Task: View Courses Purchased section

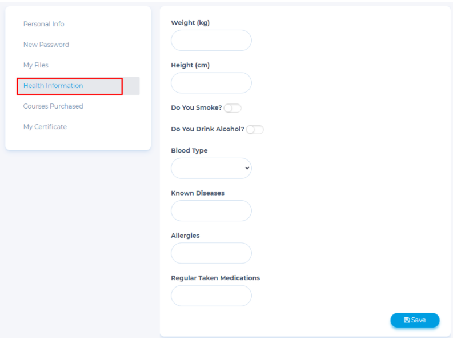Action: click(x=53, y=106)
